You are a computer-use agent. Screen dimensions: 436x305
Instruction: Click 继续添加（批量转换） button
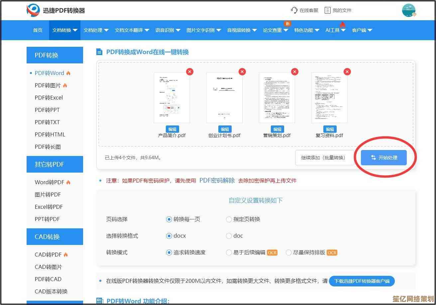tap(323, 158)
